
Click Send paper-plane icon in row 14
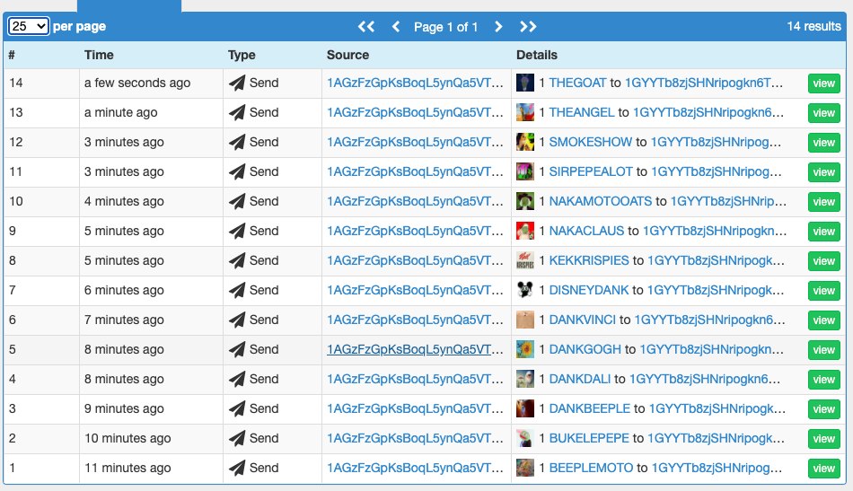(237, 83)
